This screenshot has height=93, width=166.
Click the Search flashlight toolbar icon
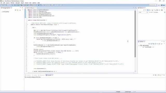(x=34, y=5)
